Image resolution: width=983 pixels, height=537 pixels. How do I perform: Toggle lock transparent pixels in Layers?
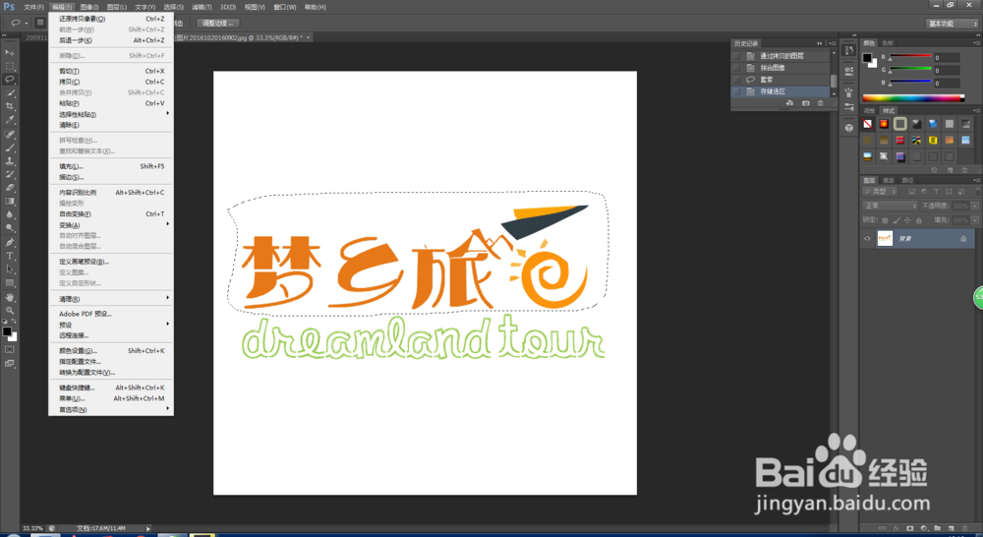tap(886, 220)
